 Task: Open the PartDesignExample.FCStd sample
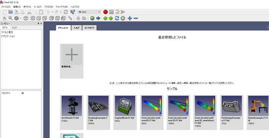(x=232, y=112)
